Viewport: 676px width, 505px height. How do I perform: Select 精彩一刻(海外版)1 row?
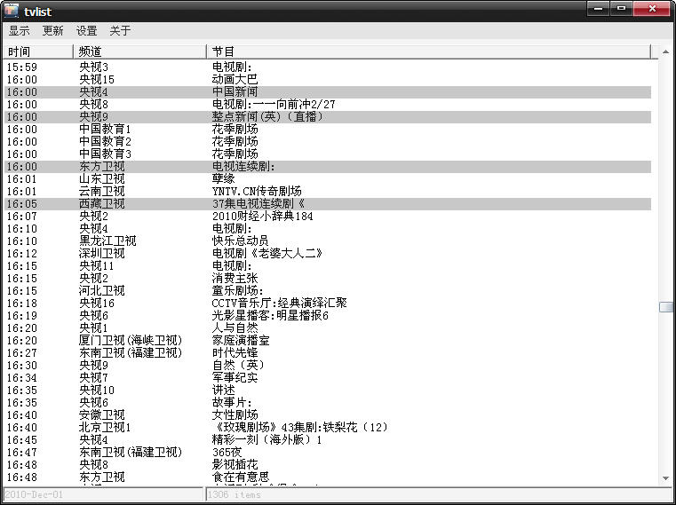pos(328,440)
